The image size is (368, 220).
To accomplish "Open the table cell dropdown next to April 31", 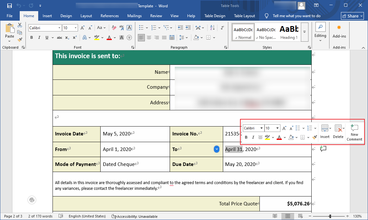I will (x=217, y=149).
